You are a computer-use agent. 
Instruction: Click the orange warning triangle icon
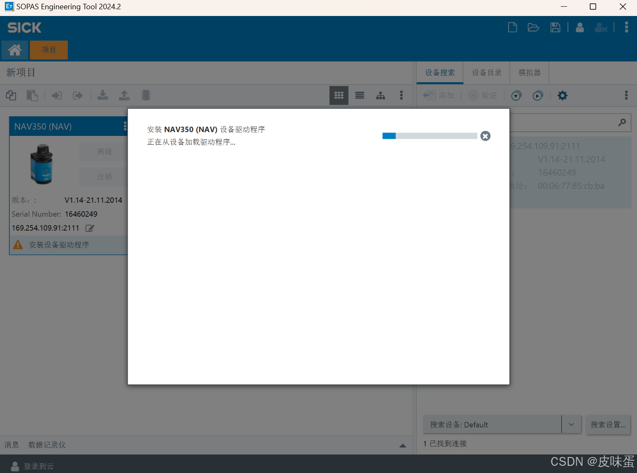click(18, 244)
